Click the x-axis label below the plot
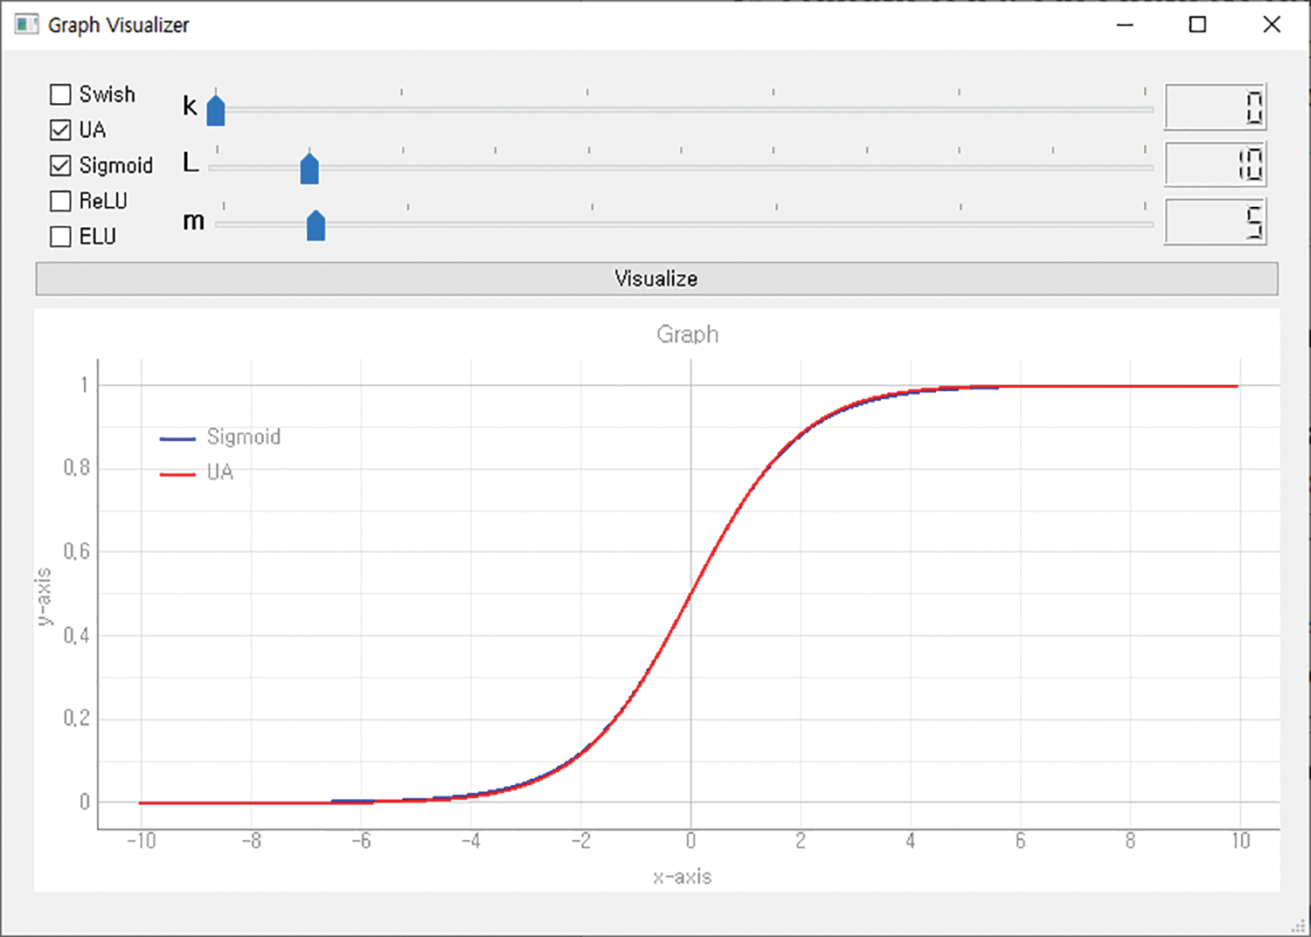The height and width of the screenshot is (937, 1311). point(682,877)
